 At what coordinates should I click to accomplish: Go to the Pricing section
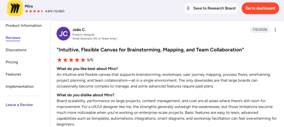click(x=12, y=62)
